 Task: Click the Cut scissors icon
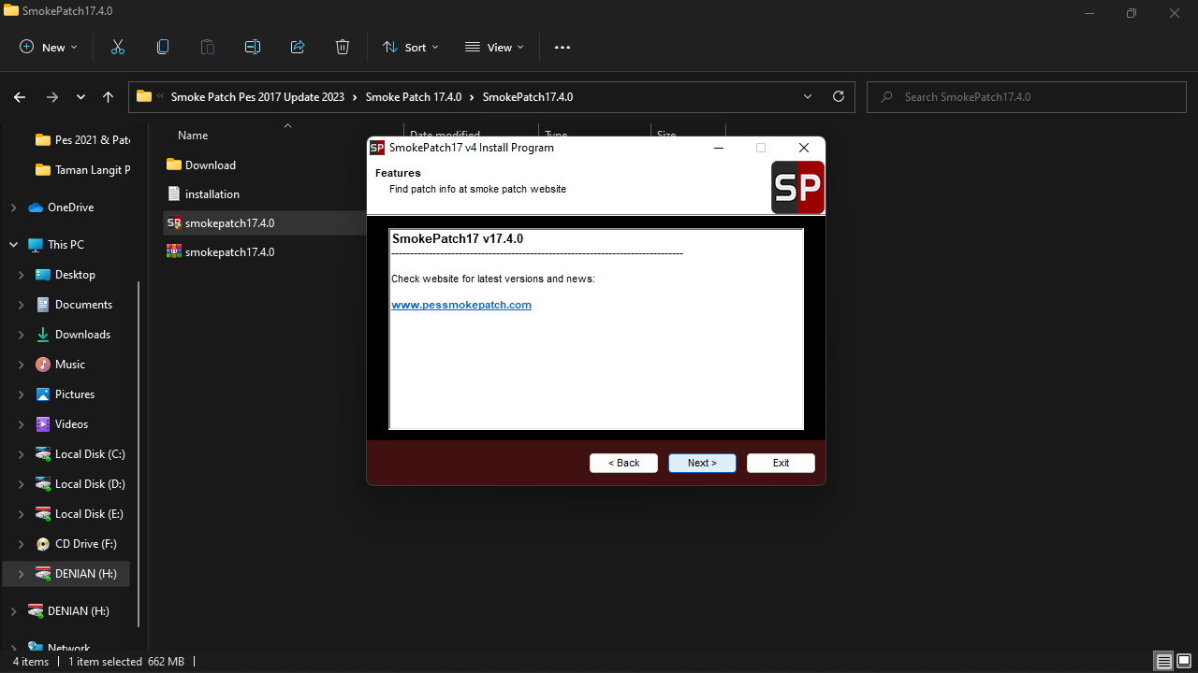tap(118, 47)
